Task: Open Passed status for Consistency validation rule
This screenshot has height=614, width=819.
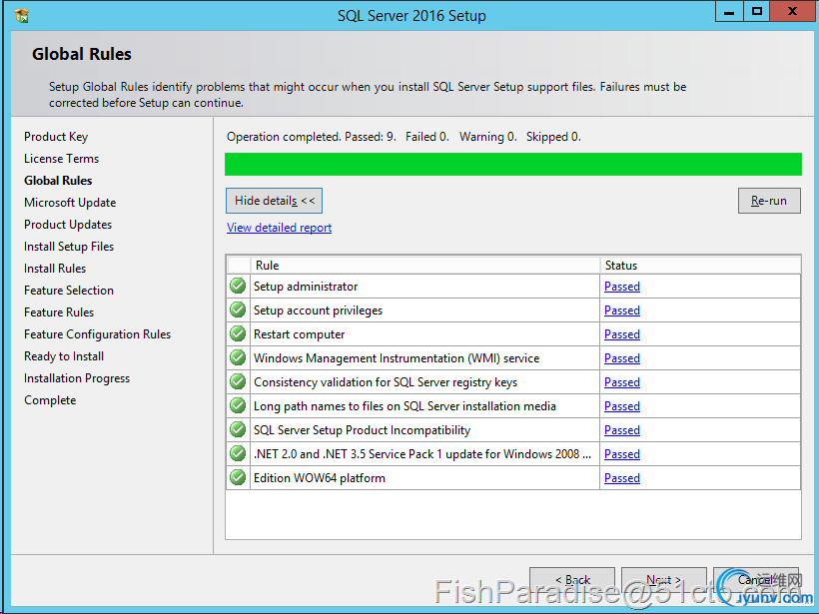Action: tap(621, 382)
